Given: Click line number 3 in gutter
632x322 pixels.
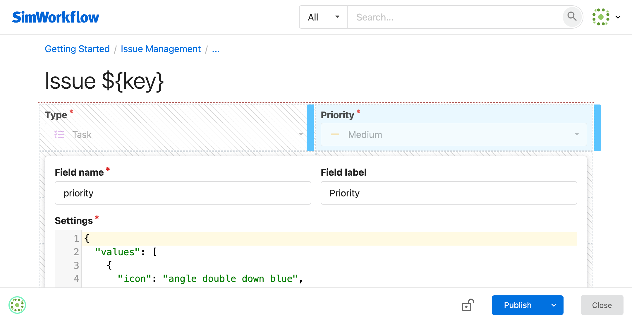Looking at the screenshot, I should pyautogui.click(x=76, y=265).
